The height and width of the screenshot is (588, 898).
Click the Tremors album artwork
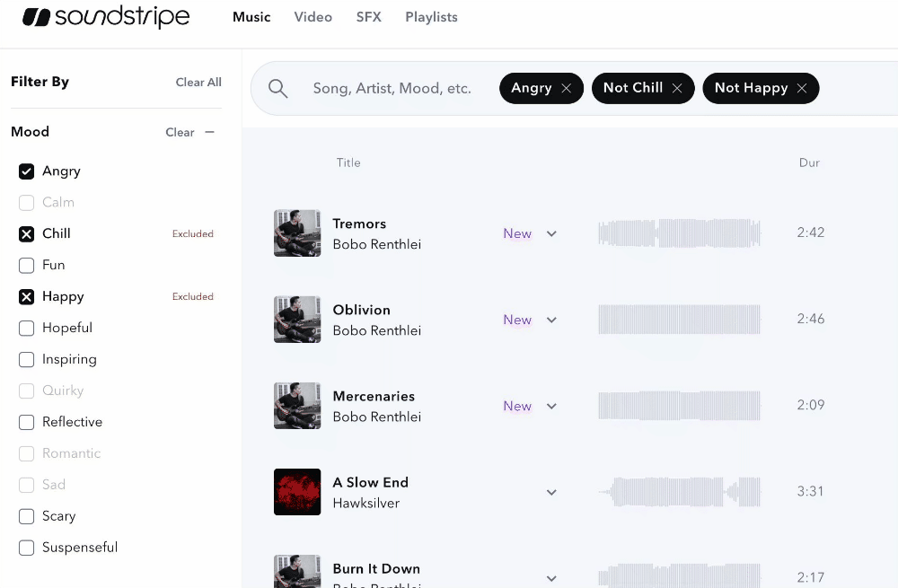(x=297, y=233)
